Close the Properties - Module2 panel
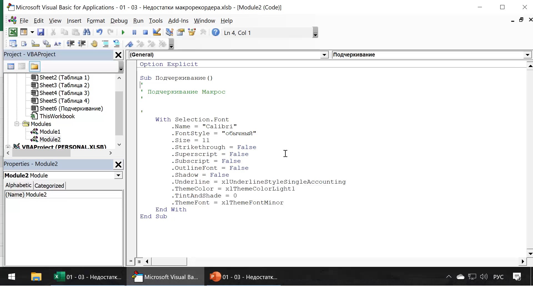This screenshot has width=533, height=299. [118, 165]
